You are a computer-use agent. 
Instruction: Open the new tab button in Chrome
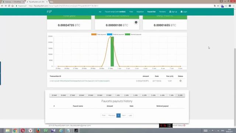pos(51,2)
